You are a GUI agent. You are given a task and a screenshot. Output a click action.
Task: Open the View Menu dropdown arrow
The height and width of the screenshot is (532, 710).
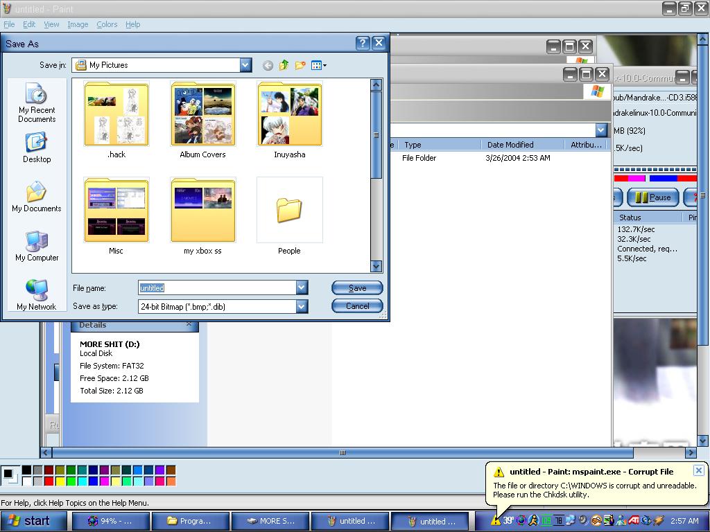(324, 66)
